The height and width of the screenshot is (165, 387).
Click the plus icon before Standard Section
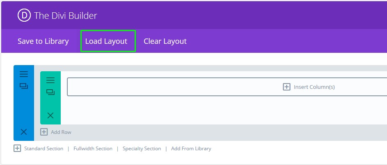17,148
